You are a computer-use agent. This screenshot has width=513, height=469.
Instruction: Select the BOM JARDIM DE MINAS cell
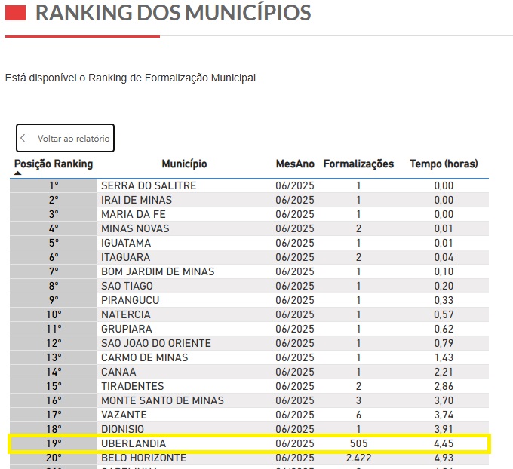(x=158, y=271)
